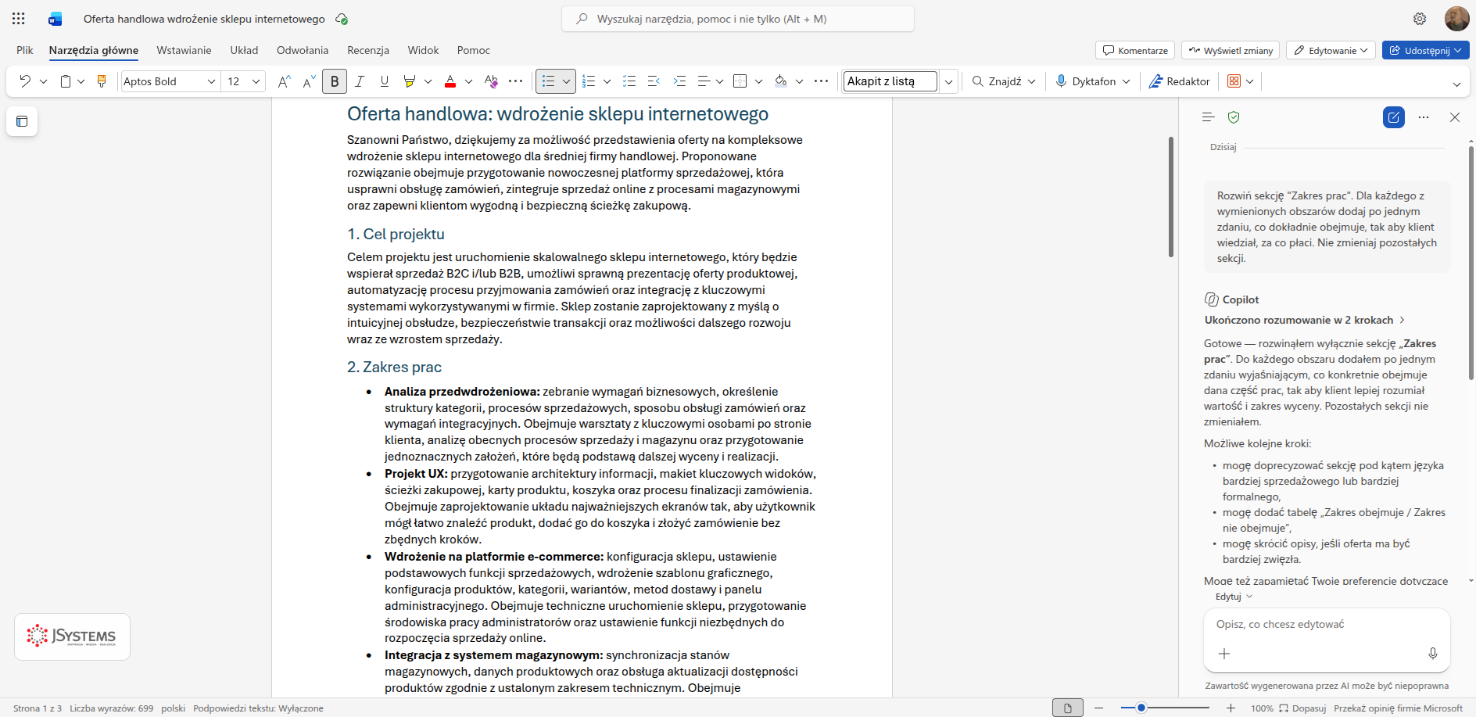This screenshot has width=1476, height=717.
Task: Start a new Copilot chat
Action: pos(1394,117)
